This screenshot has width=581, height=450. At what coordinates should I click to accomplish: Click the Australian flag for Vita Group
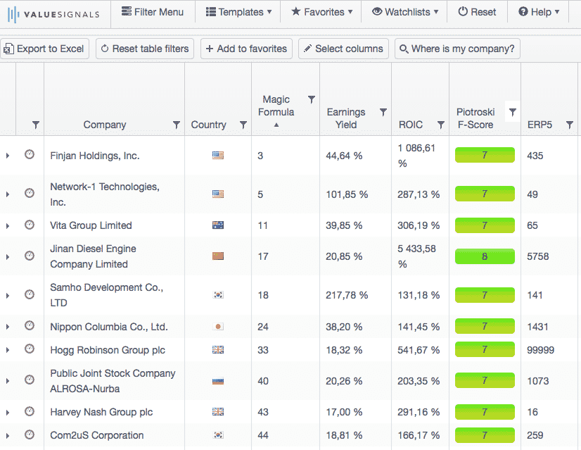point(218,225)
